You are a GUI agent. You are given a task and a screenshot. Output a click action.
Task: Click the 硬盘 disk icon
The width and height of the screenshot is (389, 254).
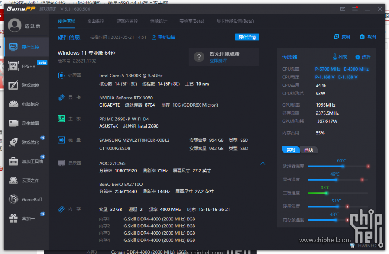pyautogui.click(x=61, y=140)
